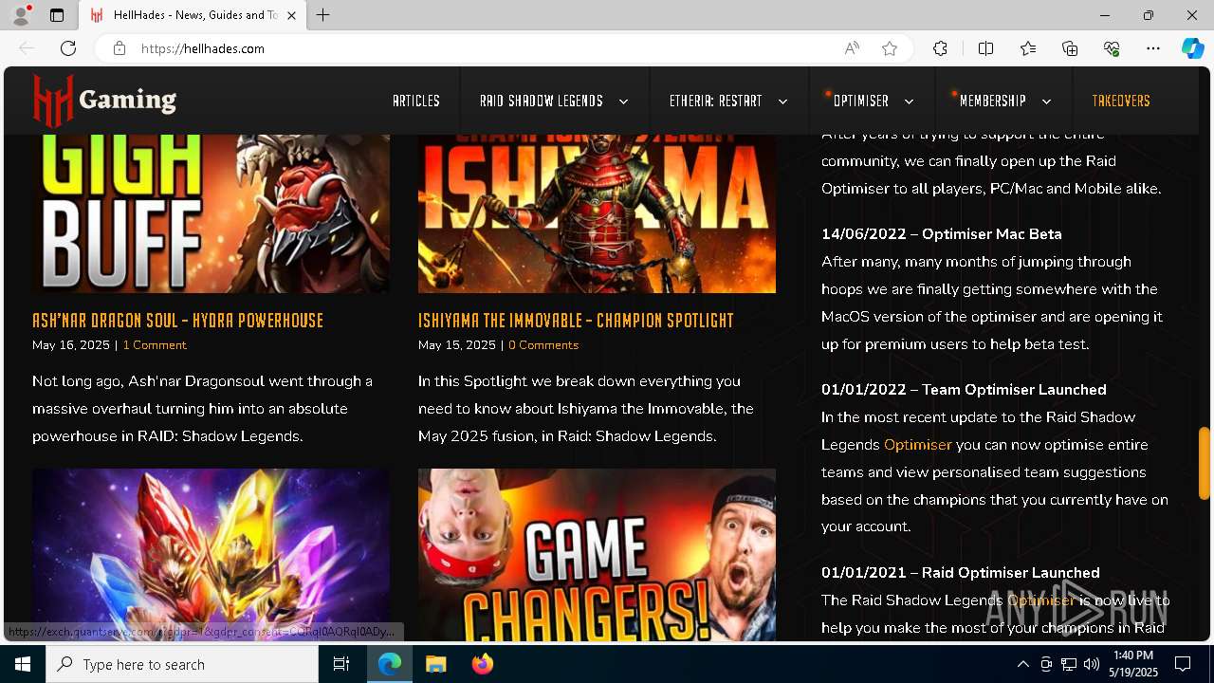This screenshot has height=683, width=1214.
Task: Expand Raid Shadow Legends menu chevron
Action: [x=623, y=102]
